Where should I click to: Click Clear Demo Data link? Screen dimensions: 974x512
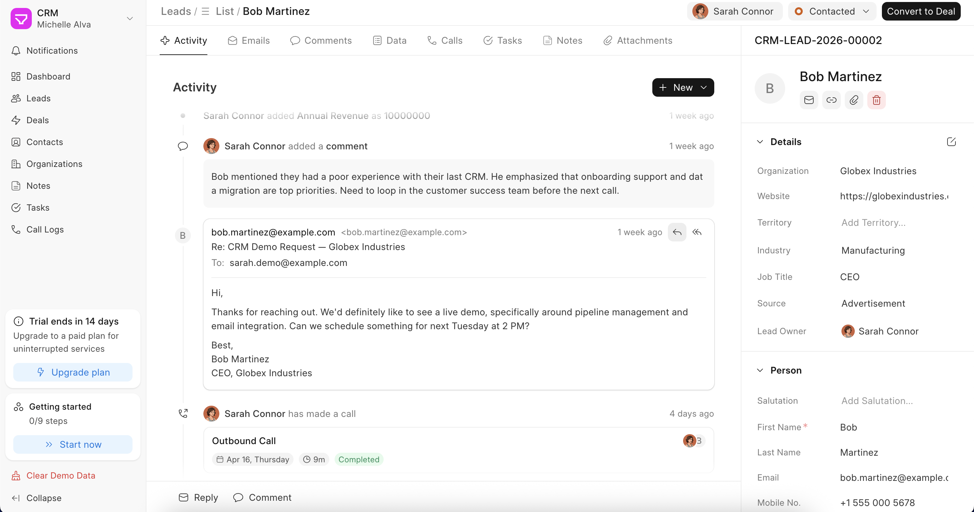tap(61, 475)
